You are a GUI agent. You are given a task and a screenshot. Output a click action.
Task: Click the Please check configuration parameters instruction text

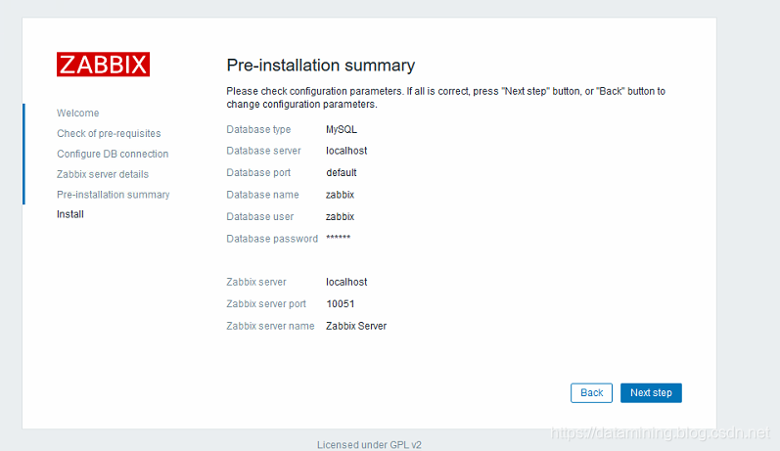(x=445, y=98)
